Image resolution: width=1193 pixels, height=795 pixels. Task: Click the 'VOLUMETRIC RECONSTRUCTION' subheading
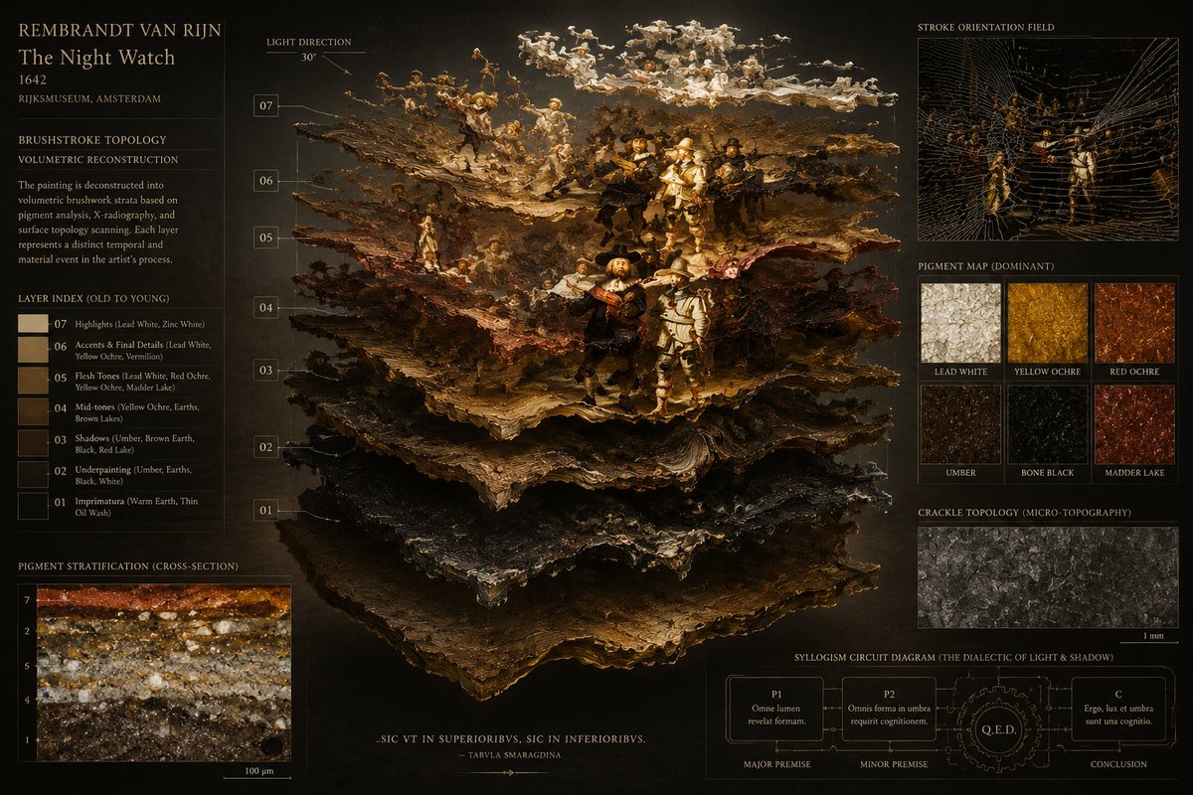click(x=98, y=159)
